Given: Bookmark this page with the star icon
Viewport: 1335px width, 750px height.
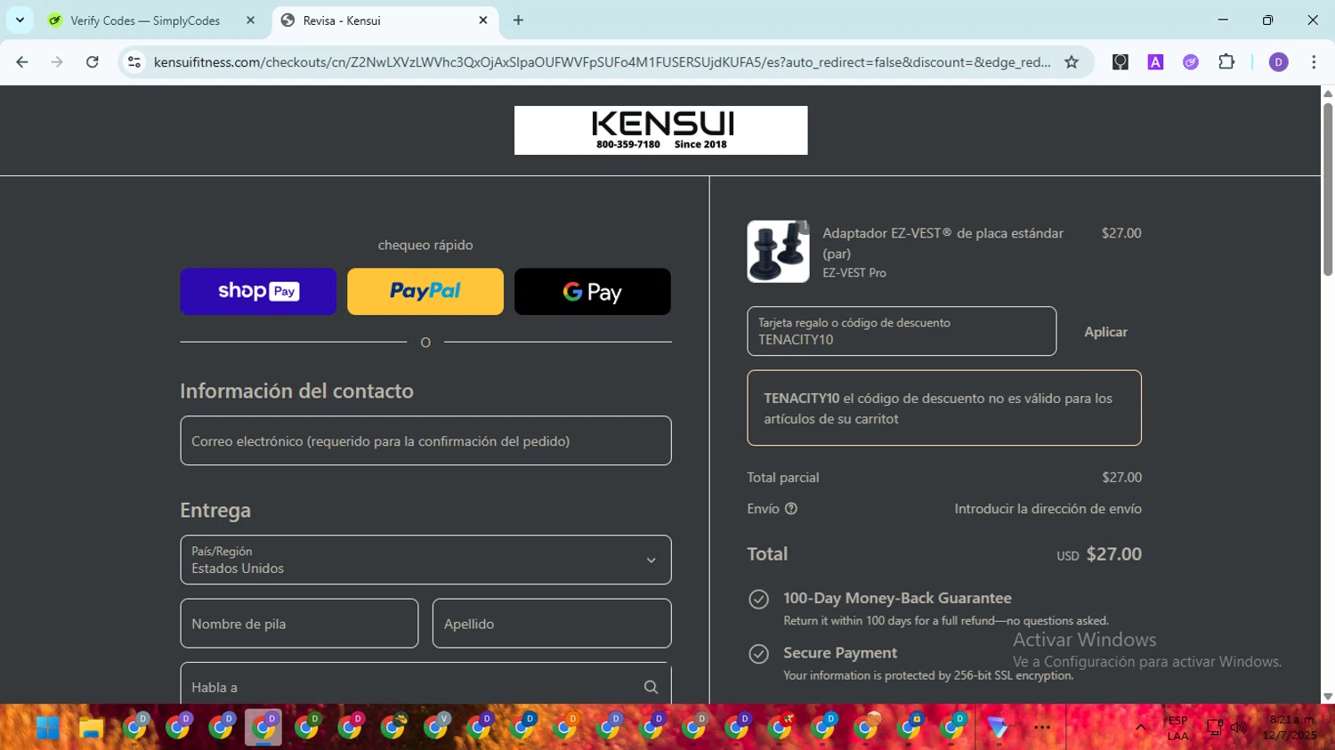Looking at the screenshot, I should pyautogui.click(x=1072, y=62).
